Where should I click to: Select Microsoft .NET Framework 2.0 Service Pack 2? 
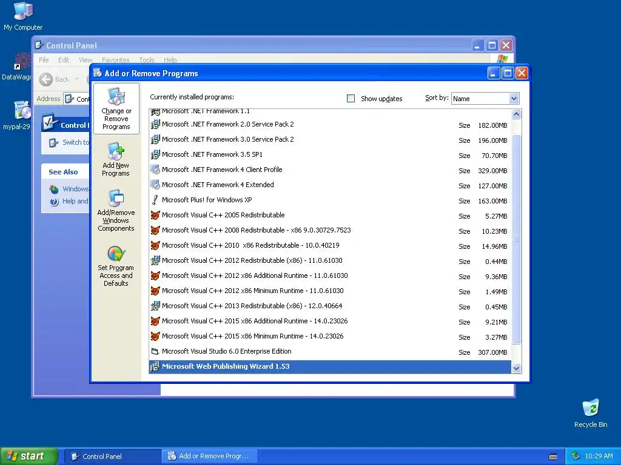click(331, 125)
